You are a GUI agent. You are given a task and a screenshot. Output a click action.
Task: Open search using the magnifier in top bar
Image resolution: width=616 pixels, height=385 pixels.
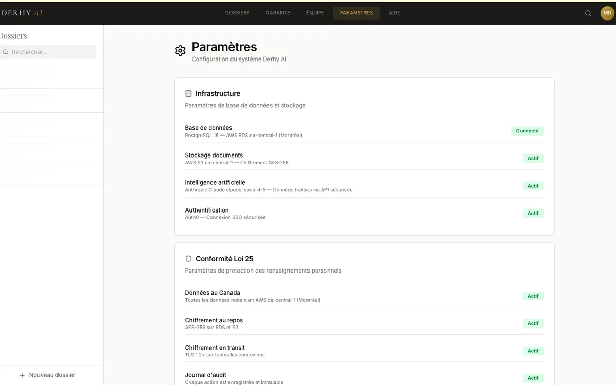[x=588, y=13]
